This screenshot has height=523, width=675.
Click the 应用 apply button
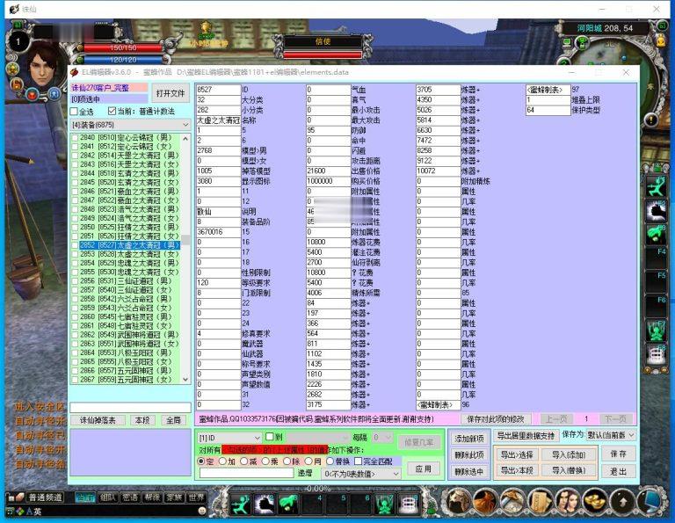coord(423,469)
